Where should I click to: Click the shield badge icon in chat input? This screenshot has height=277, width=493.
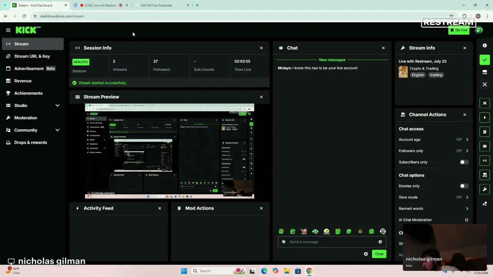click(284, 242)
